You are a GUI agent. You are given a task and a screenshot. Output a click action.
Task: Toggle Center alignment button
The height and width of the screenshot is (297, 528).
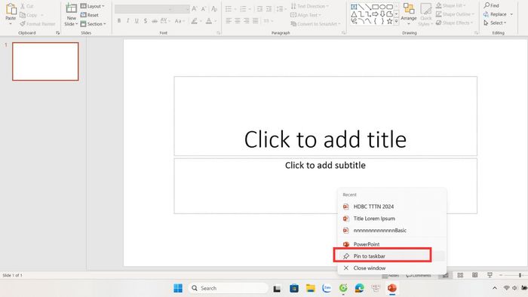(x=238, y=21)
